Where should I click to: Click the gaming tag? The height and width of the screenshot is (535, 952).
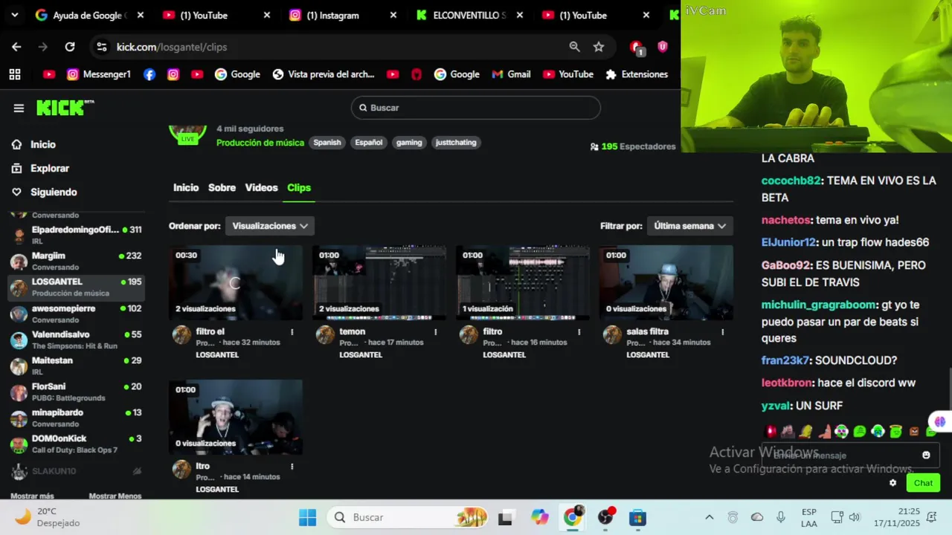point(409,143)
